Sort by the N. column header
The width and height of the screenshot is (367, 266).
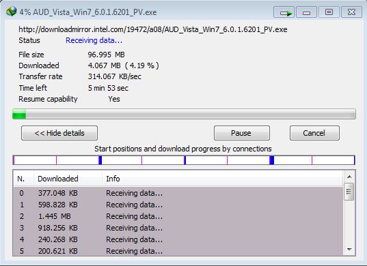[x=23, y=179]
